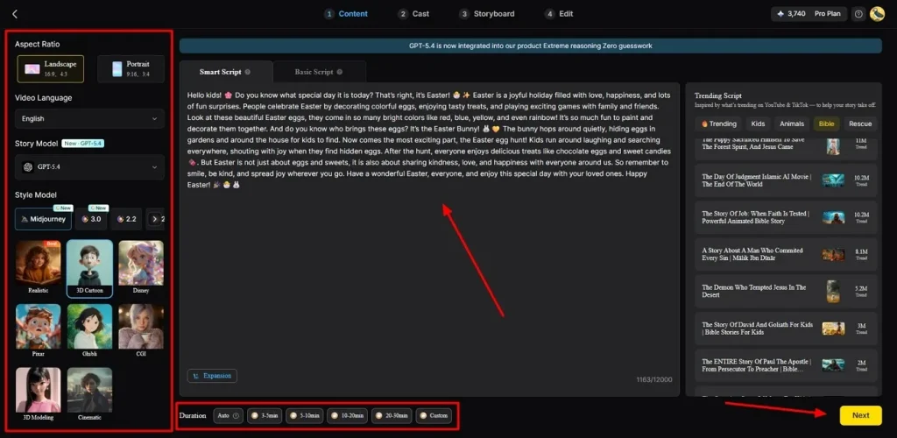Select the Kids trending category
The height and width of the screenshot is (438, 897).
(758, 124)
